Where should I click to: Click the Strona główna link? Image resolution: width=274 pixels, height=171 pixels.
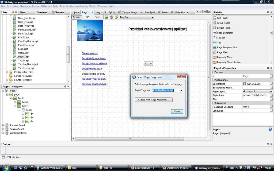click(90, 53)
